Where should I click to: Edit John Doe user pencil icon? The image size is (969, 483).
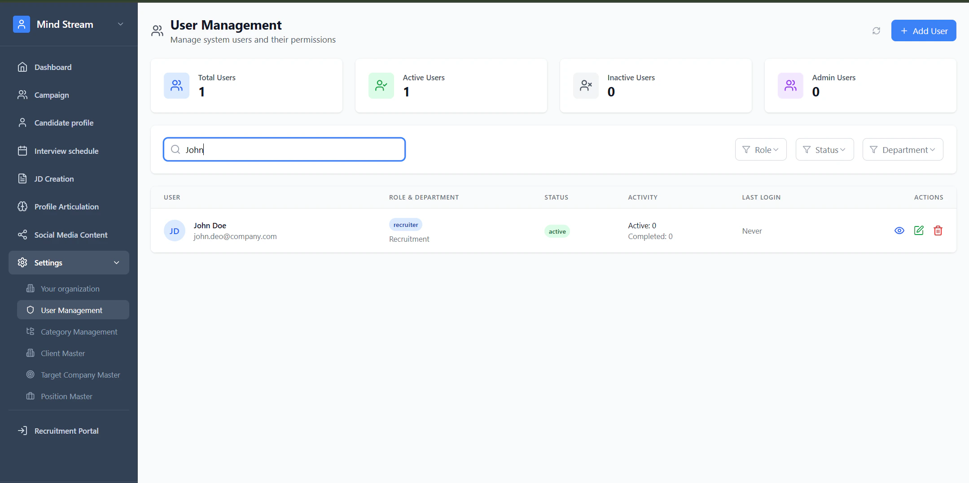coord(919,231)
